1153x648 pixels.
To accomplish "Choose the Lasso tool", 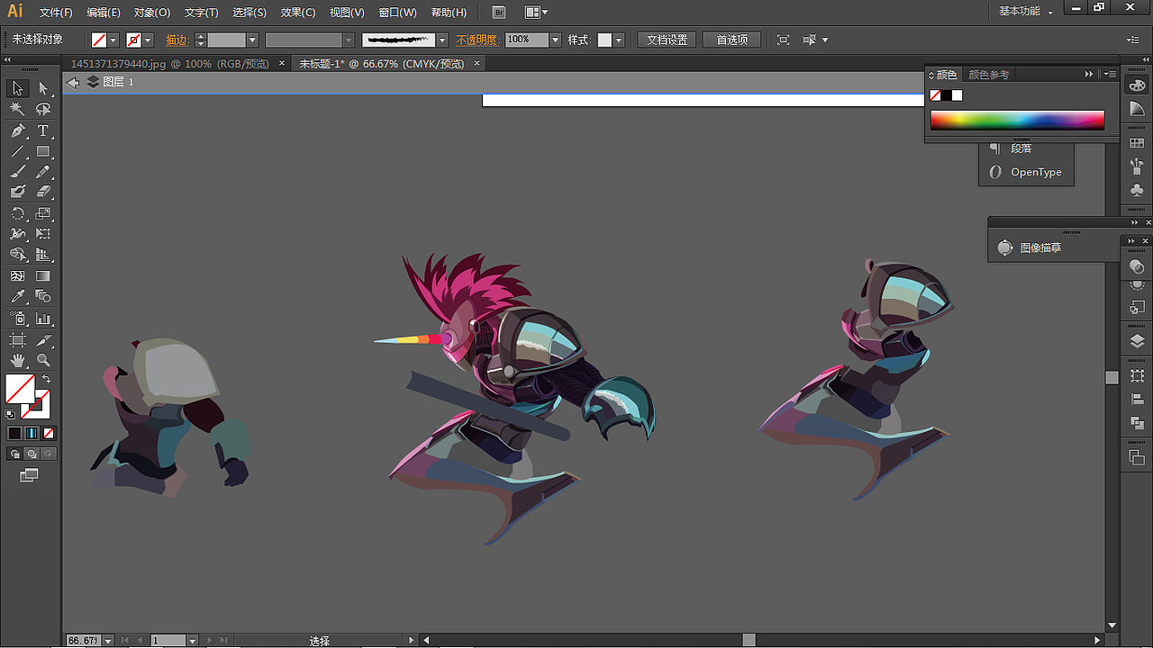I will [43, 109].
